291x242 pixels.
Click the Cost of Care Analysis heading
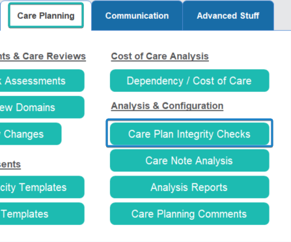[x=160, y=56]
